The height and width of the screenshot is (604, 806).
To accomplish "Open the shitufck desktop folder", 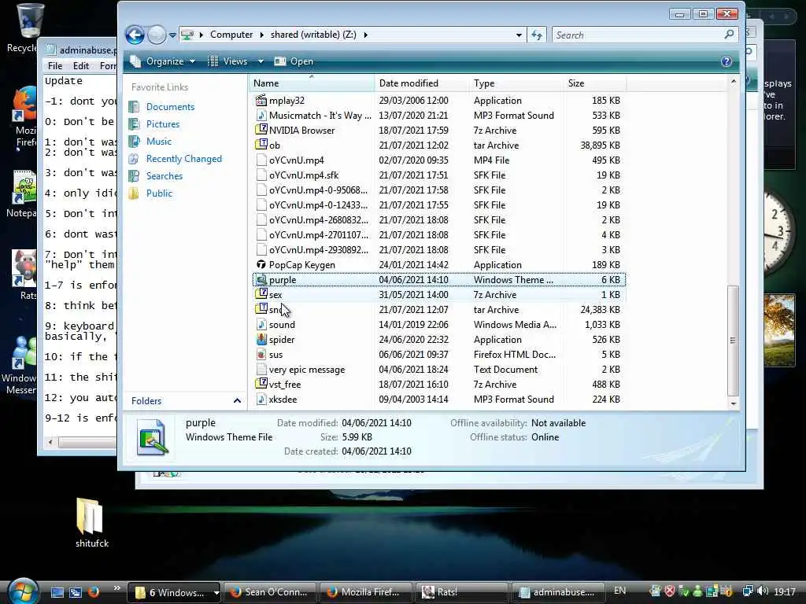I will tap(91, 523).
